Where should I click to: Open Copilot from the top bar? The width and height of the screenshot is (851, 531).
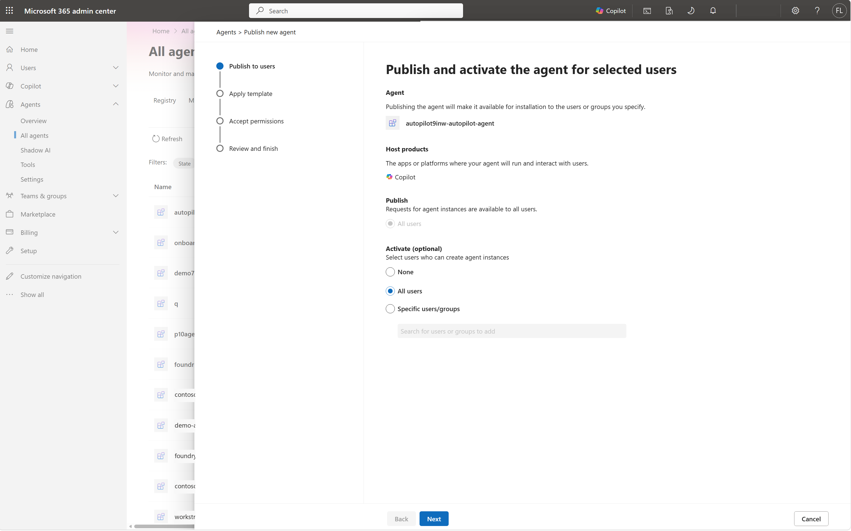click(x=611, y=11)
